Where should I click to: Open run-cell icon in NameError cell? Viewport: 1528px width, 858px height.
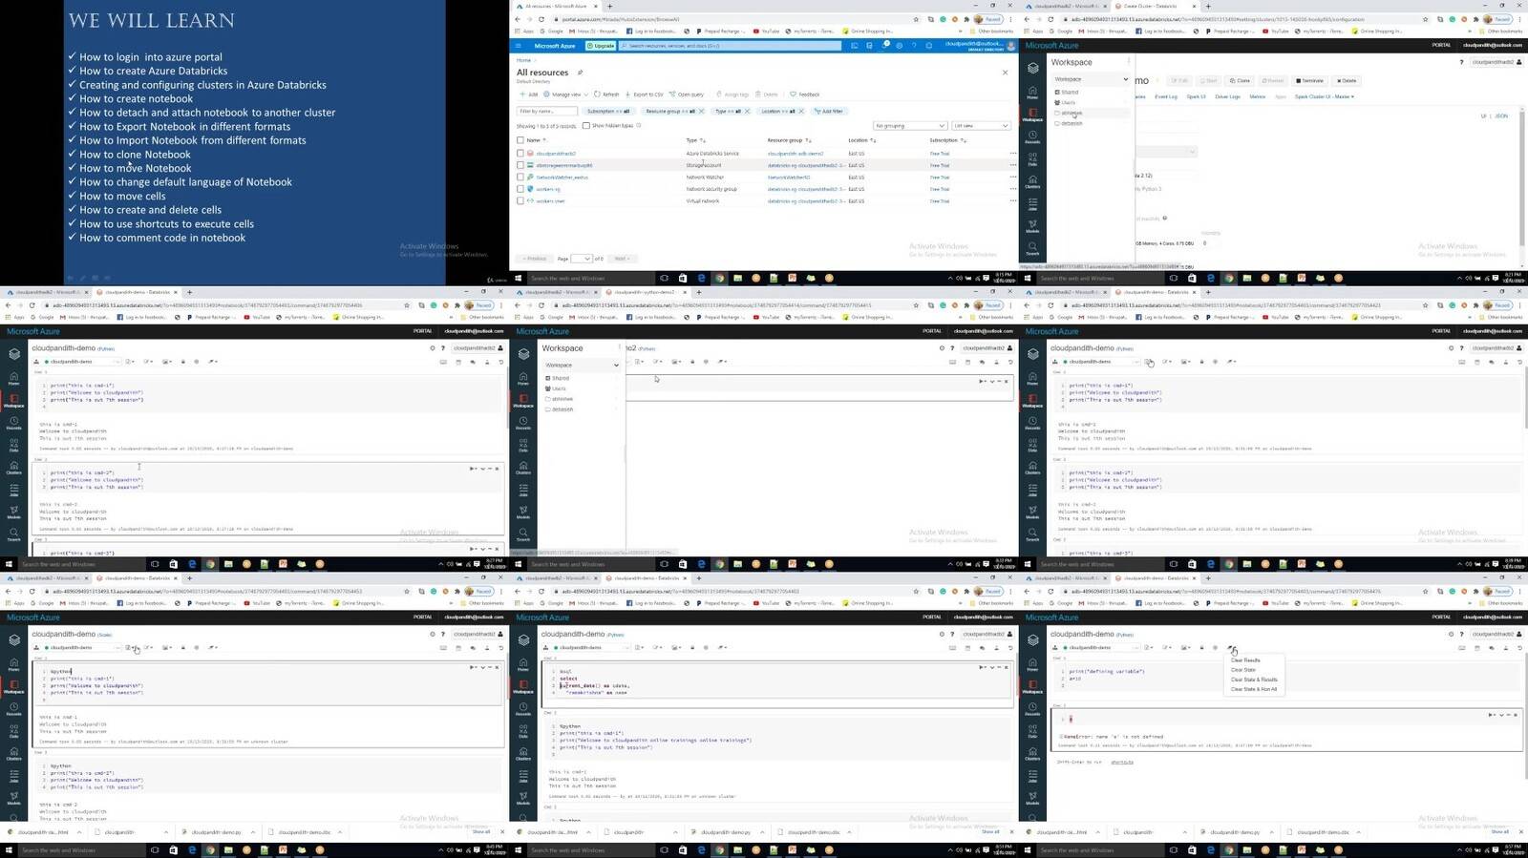pos(1491,715)
